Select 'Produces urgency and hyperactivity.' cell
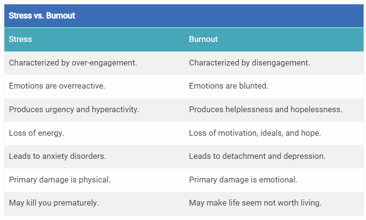The height and width of the screenshot is (220, 366). pos(74,109)
